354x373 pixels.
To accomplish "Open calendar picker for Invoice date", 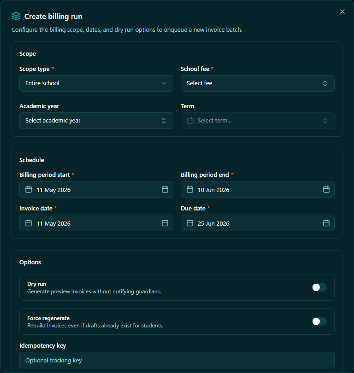I will [x=165, y=223].
